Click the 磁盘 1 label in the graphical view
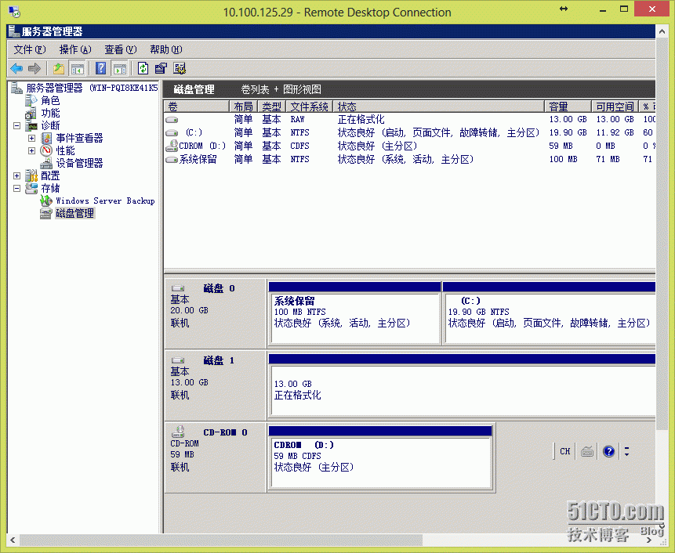 click(x=219, y=361)
